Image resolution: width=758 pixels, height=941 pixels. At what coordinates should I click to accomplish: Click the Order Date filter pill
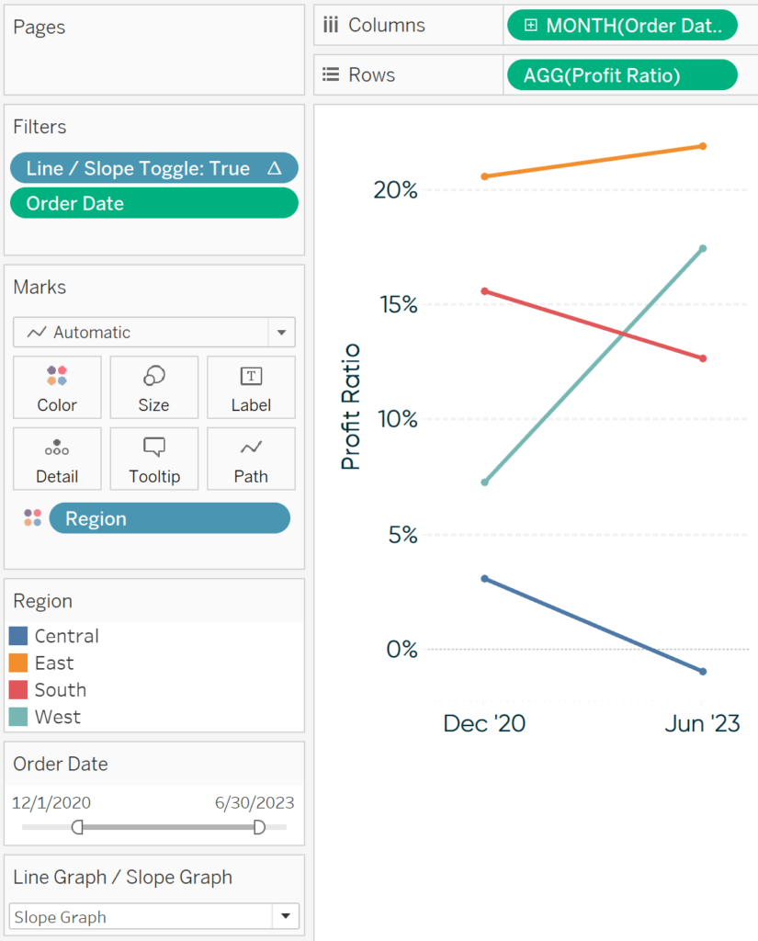click(x=153, y=203)
